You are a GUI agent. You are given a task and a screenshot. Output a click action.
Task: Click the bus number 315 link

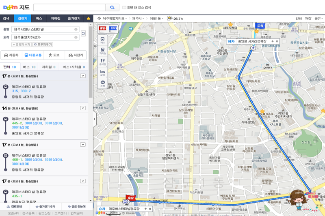(15, 91)
